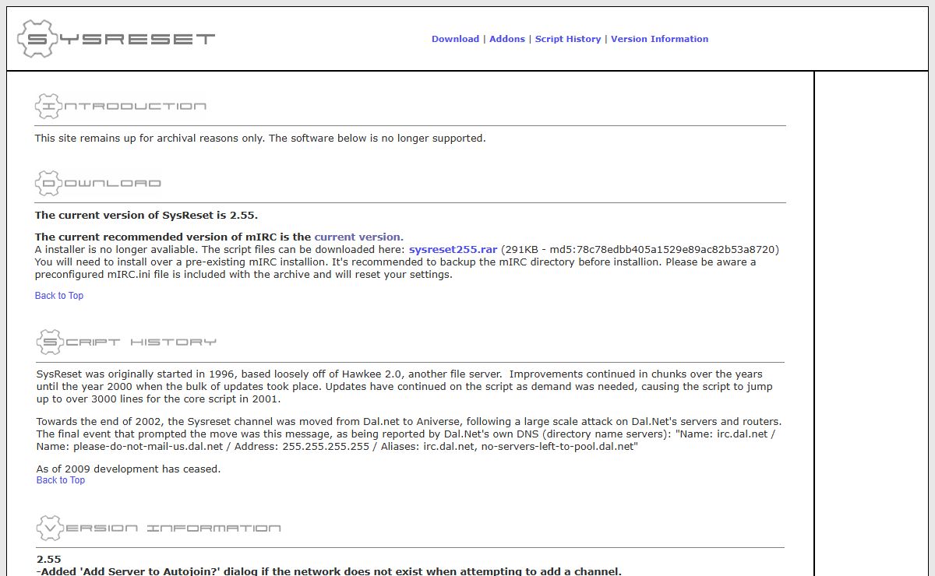Open Script History in top navigation
This screenshot has width=935, height=576.
coord(568,39)
